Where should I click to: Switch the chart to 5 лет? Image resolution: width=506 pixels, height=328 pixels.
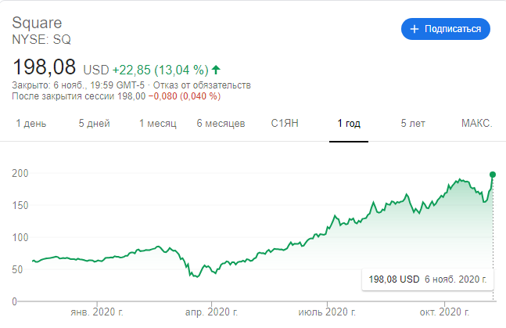point(414,124)
